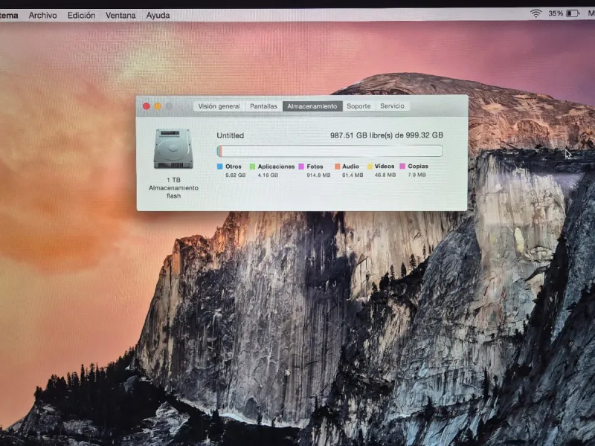Click the orange Audio color swatch

[337, 167]
